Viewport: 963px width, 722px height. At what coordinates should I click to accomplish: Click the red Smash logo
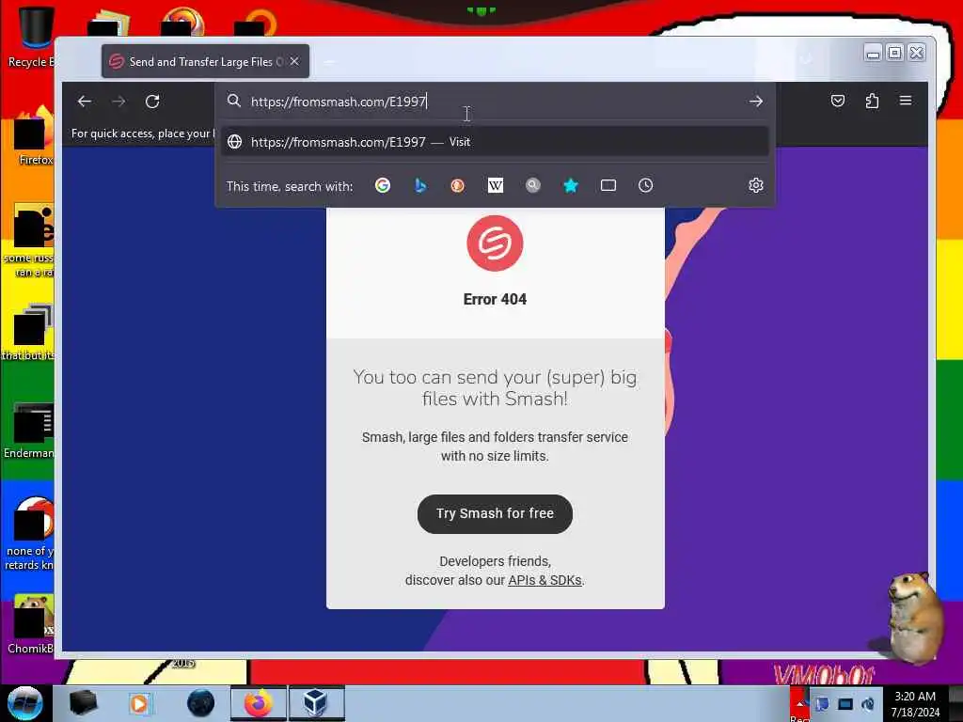(495, 243)
